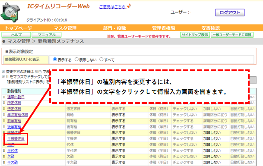263x166 pixels.
Task: Open the 安否確認 menu
Action: 211,28
